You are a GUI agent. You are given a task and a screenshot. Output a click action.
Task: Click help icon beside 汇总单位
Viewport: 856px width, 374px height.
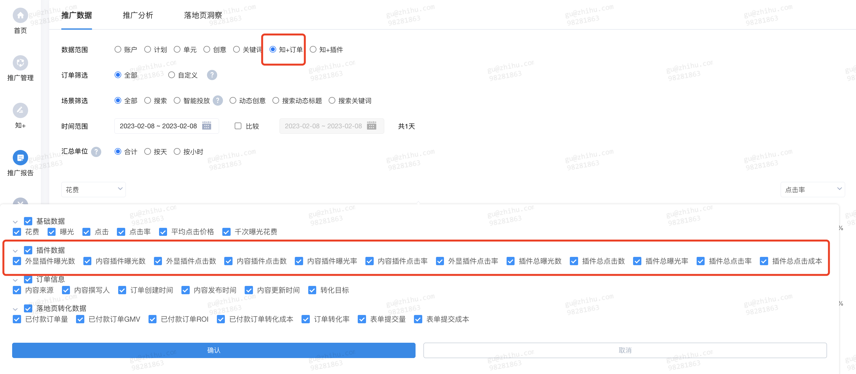tap(96, 152)
